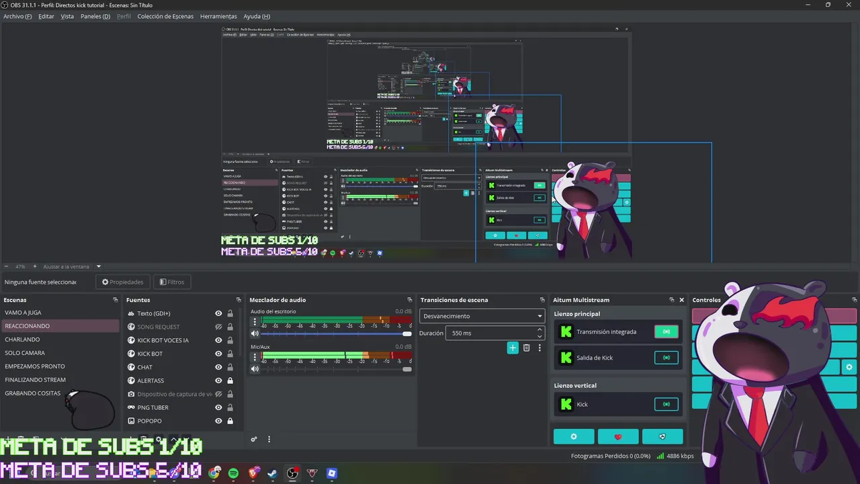Show the SONG REQUEST source
Screen dimensions: 860x484
click(218, 327)
